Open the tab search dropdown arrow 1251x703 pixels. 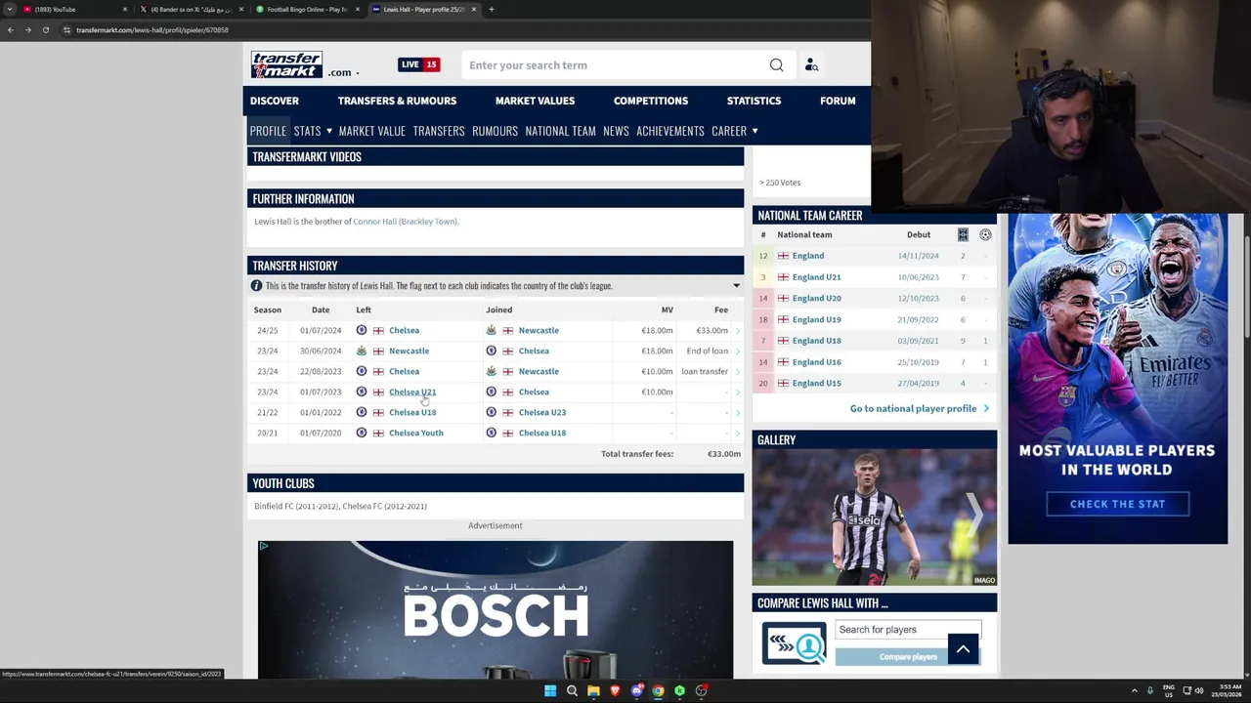(10, 10)
